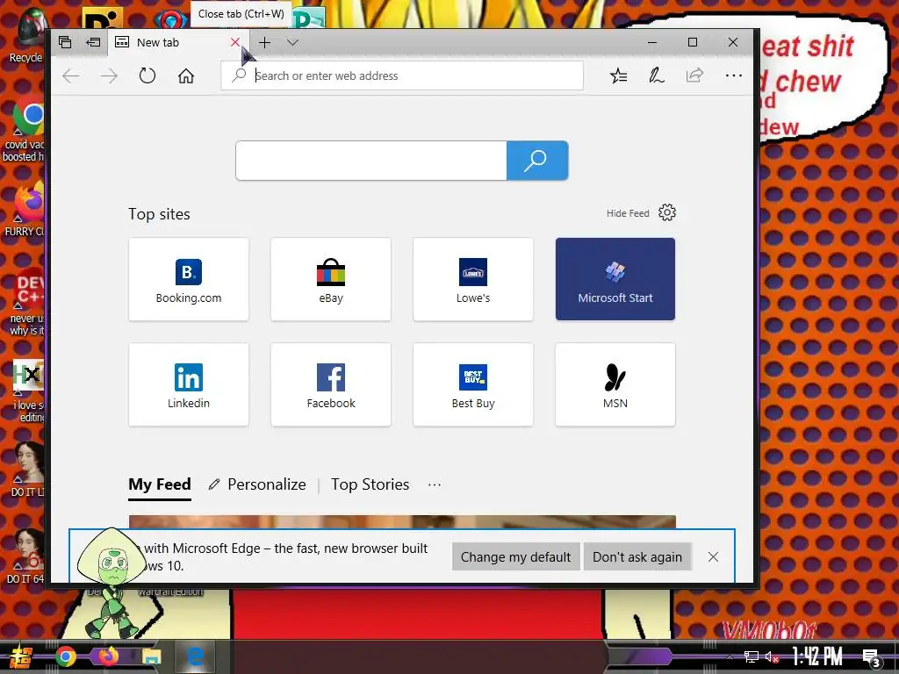The width and height of the screenshot is (899, 674).
Task: Click the muted volume tray icon
Action: 773,656
